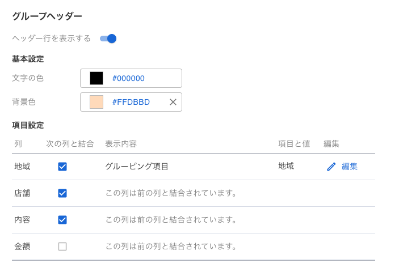Click the 項目と値 column header

point(294,144)
